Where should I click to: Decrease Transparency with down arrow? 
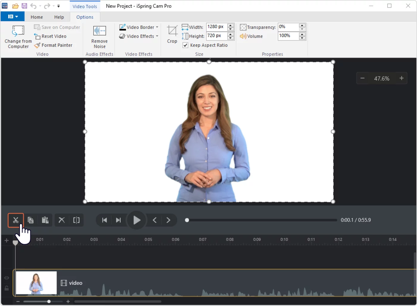pyautogui.click(x=302, y=29)
